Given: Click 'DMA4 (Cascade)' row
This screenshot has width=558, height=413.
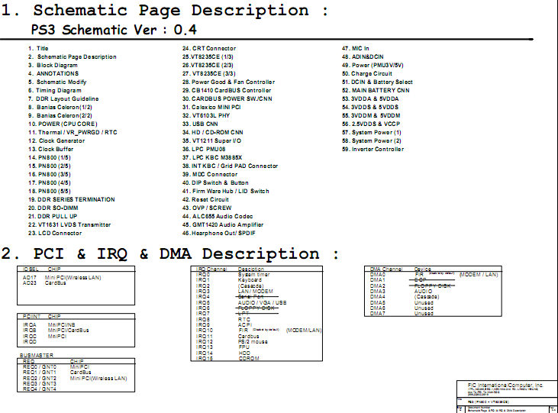Looking at the screenshot, I should point(405,297).
